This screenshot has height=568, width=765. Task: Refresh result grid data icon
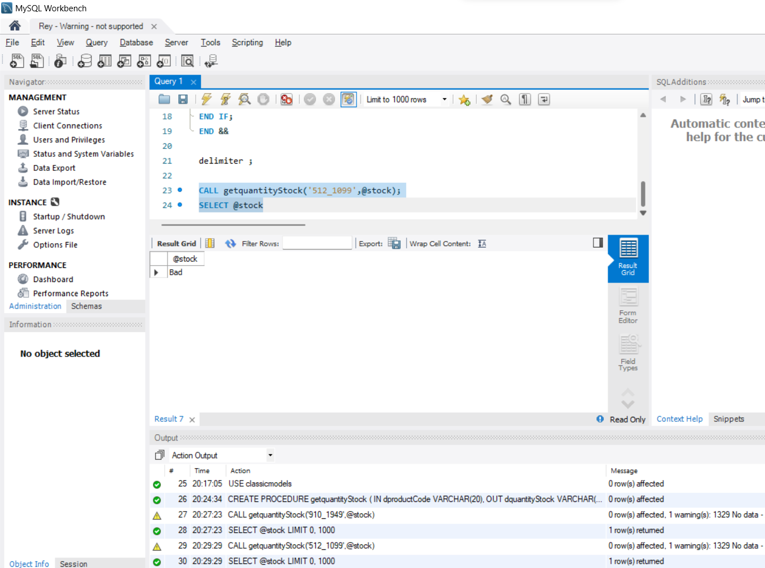[230, 243]
